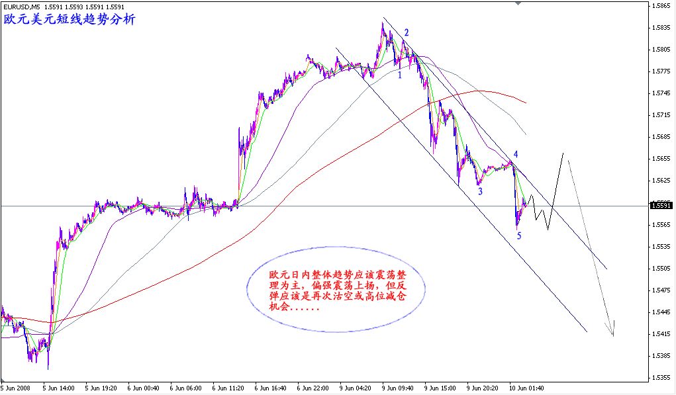Select wave label 2 near the peak
Viewport: 676px width, 395px height.
(x=407, y=31)
